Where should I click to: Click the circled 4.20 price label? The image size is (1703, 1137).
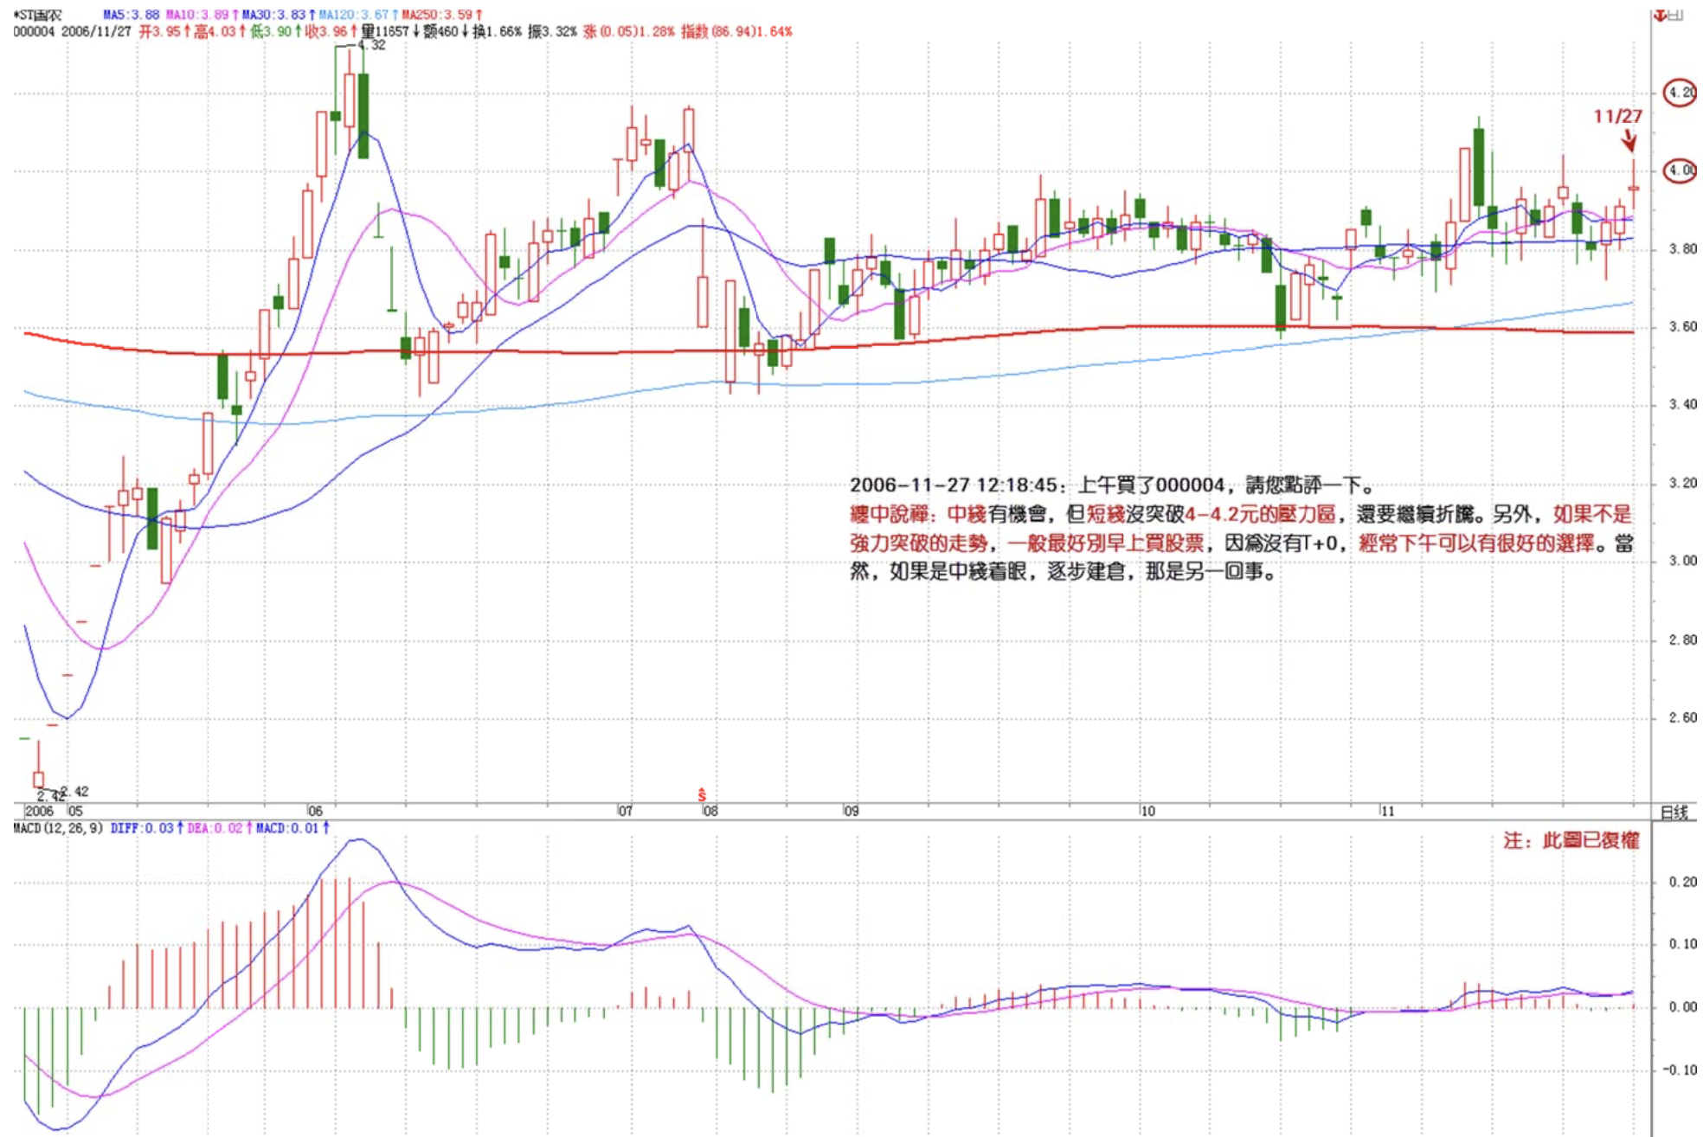pyautogui.click(x=1680, y=93)
